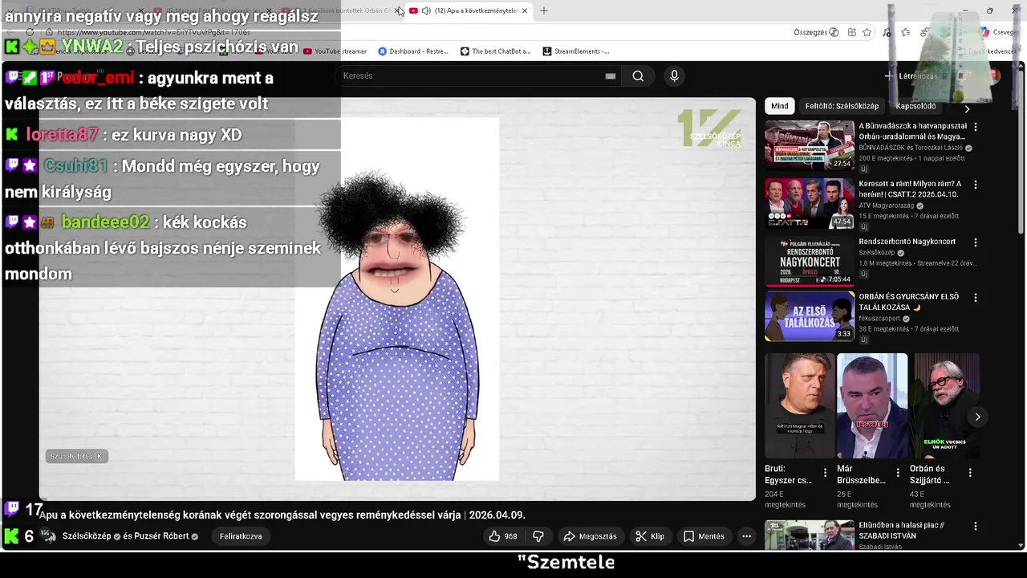The image size is (1027, 578).
Task: Select the Feltöltő: Szélsőközép chip
Action: click(x=842, y=106)
